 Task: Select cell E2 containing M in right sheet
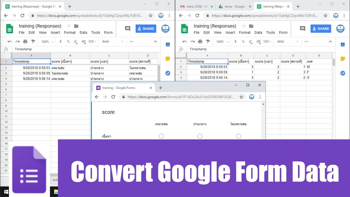click(319, 67)
